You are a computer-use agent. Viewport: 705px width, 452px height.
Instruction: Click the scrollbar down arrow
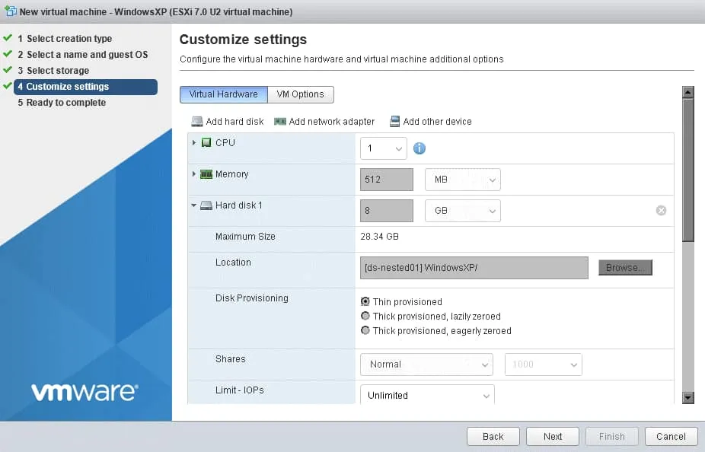click(x=688, y=397)
